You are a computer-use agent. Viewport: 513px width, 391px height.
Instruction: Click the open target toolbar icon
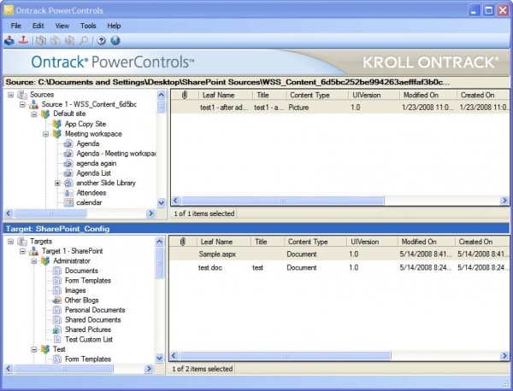(23, 40)
